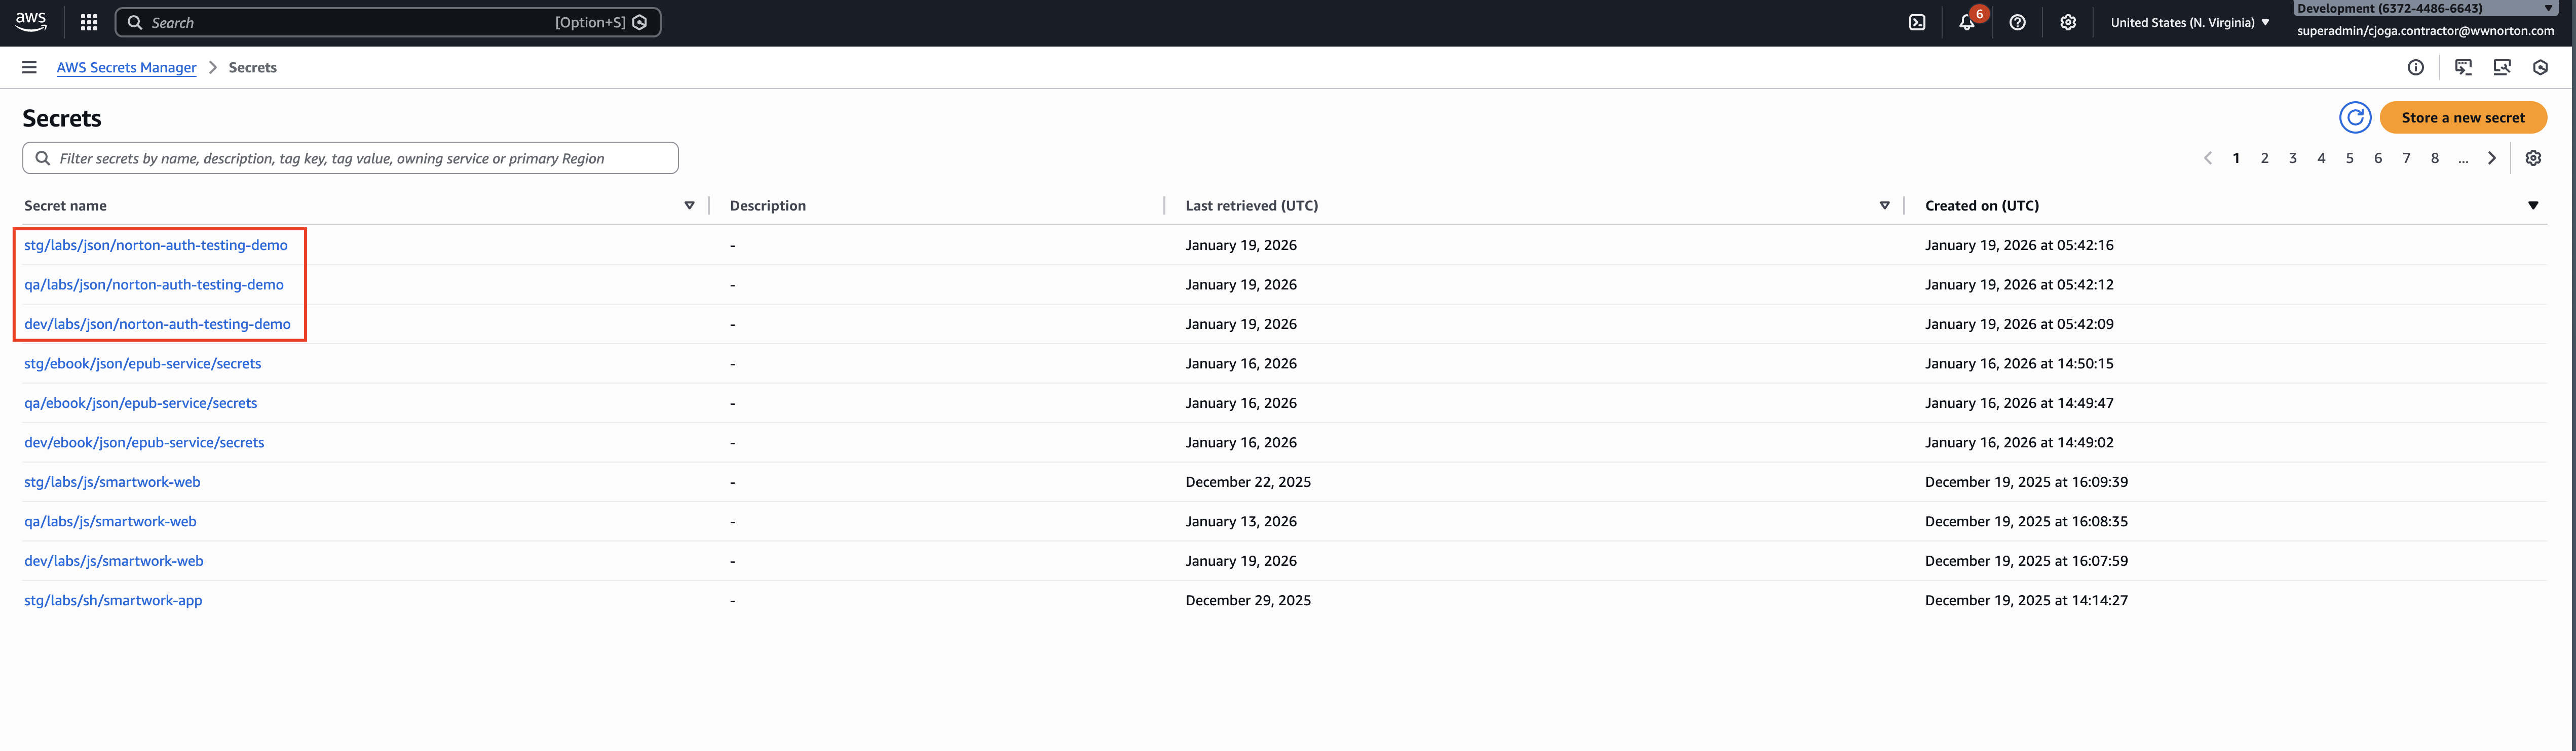This screenshot has width=2576, height=751.
Task: Click January 13, 2026 last retrieved cell
Action: coord(1241,521)
